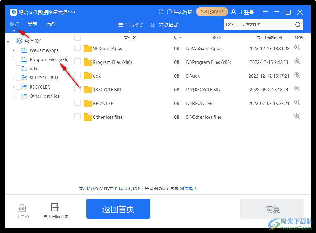This screenshot has width=316, height=233.
Task: Open the 深度模式 deep mode link
Action: tap(189, 188)
